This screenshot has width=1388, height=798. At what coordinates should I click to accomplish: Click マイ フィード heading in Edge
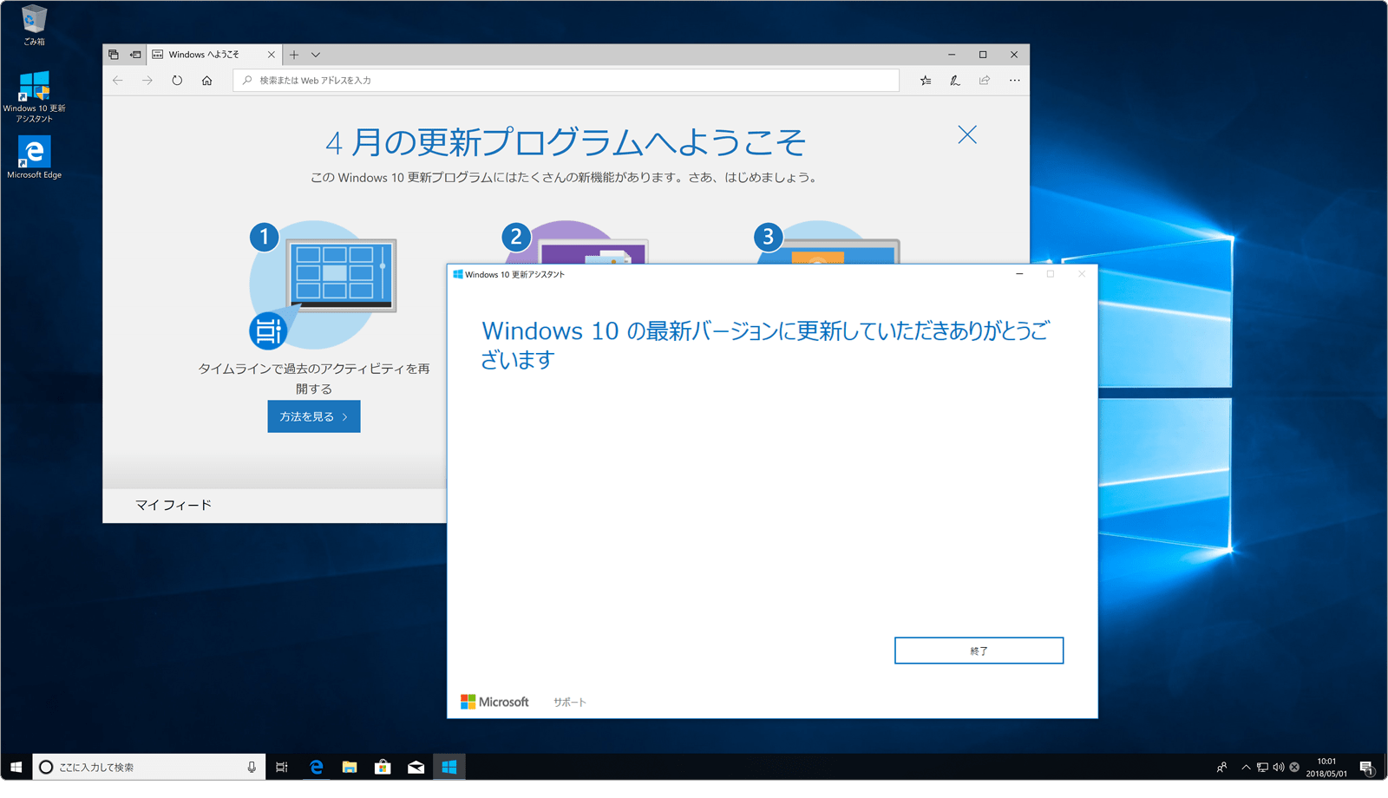click(x=173, y=505)
